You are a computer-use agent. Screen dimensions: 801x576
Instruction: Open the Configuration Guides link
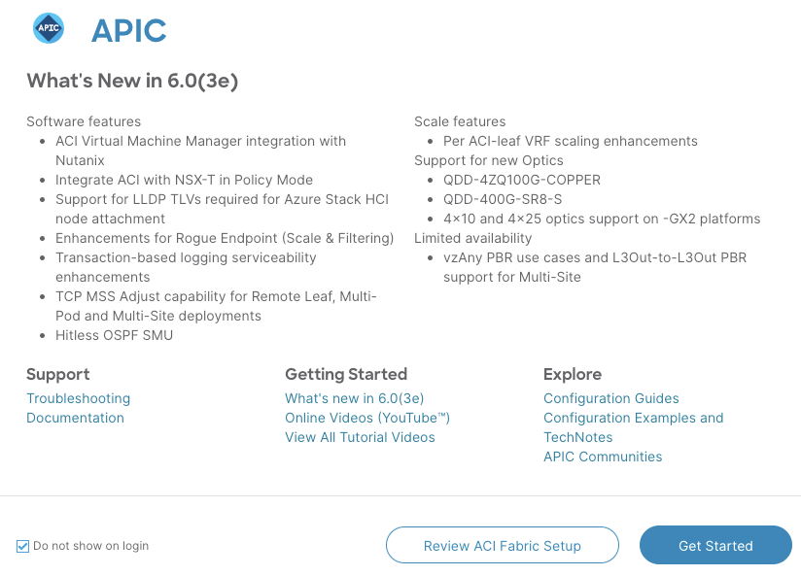[611, 398]
